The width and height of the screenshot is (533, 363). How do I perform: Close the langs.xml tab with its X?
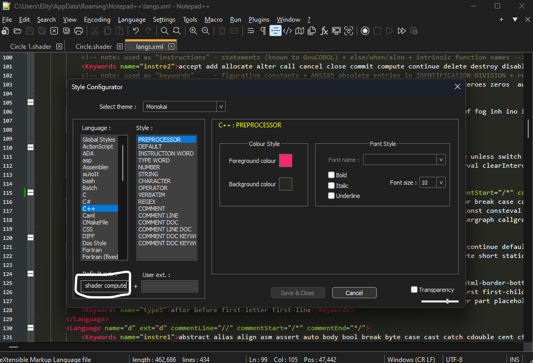[171, 47]
